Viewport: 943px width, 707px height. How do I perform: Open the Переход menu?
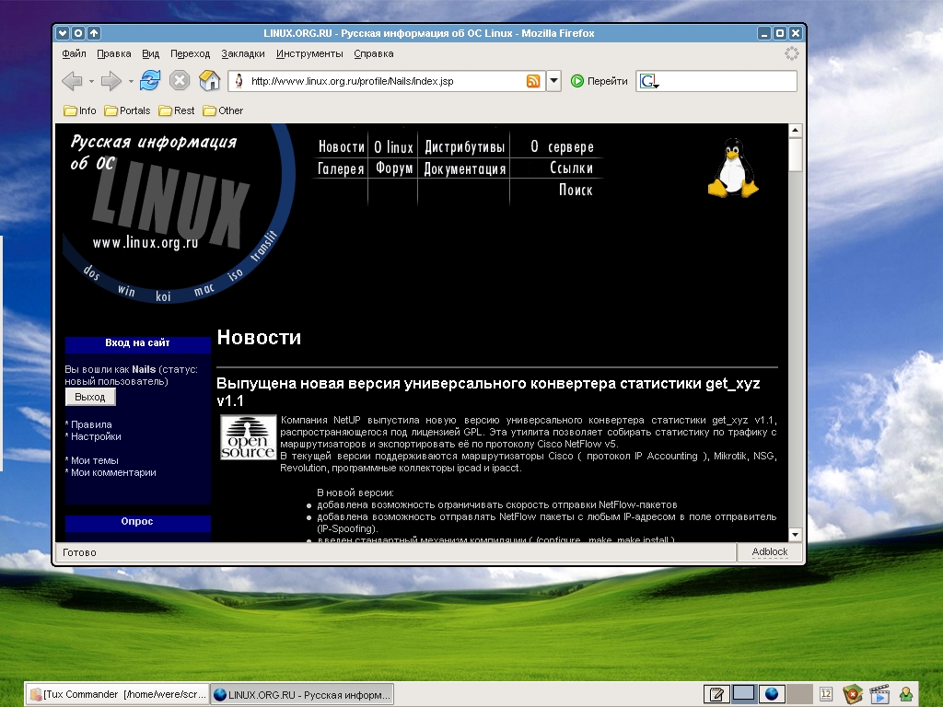[x=190, y=53]
